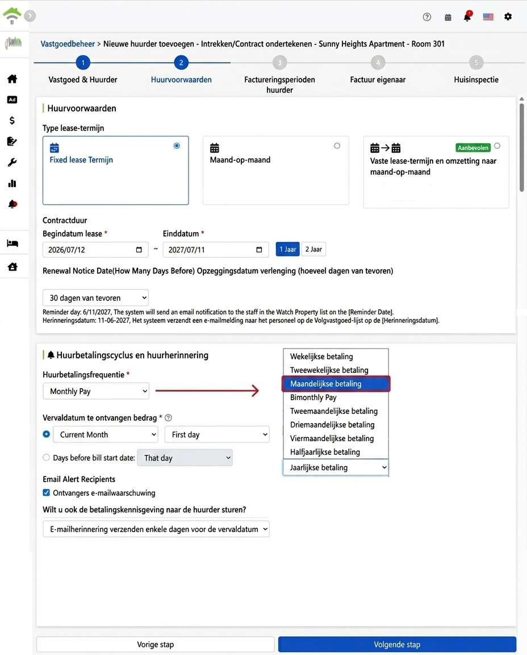Open the Jaarlijkse betaling dropdown
527x655 pixels.
(336, 467)
